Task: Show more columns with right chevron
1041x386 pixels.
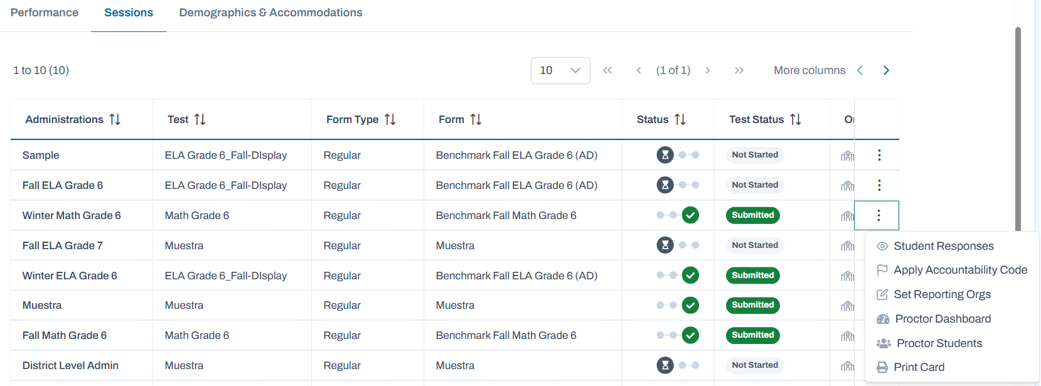Action: (886, 70)
